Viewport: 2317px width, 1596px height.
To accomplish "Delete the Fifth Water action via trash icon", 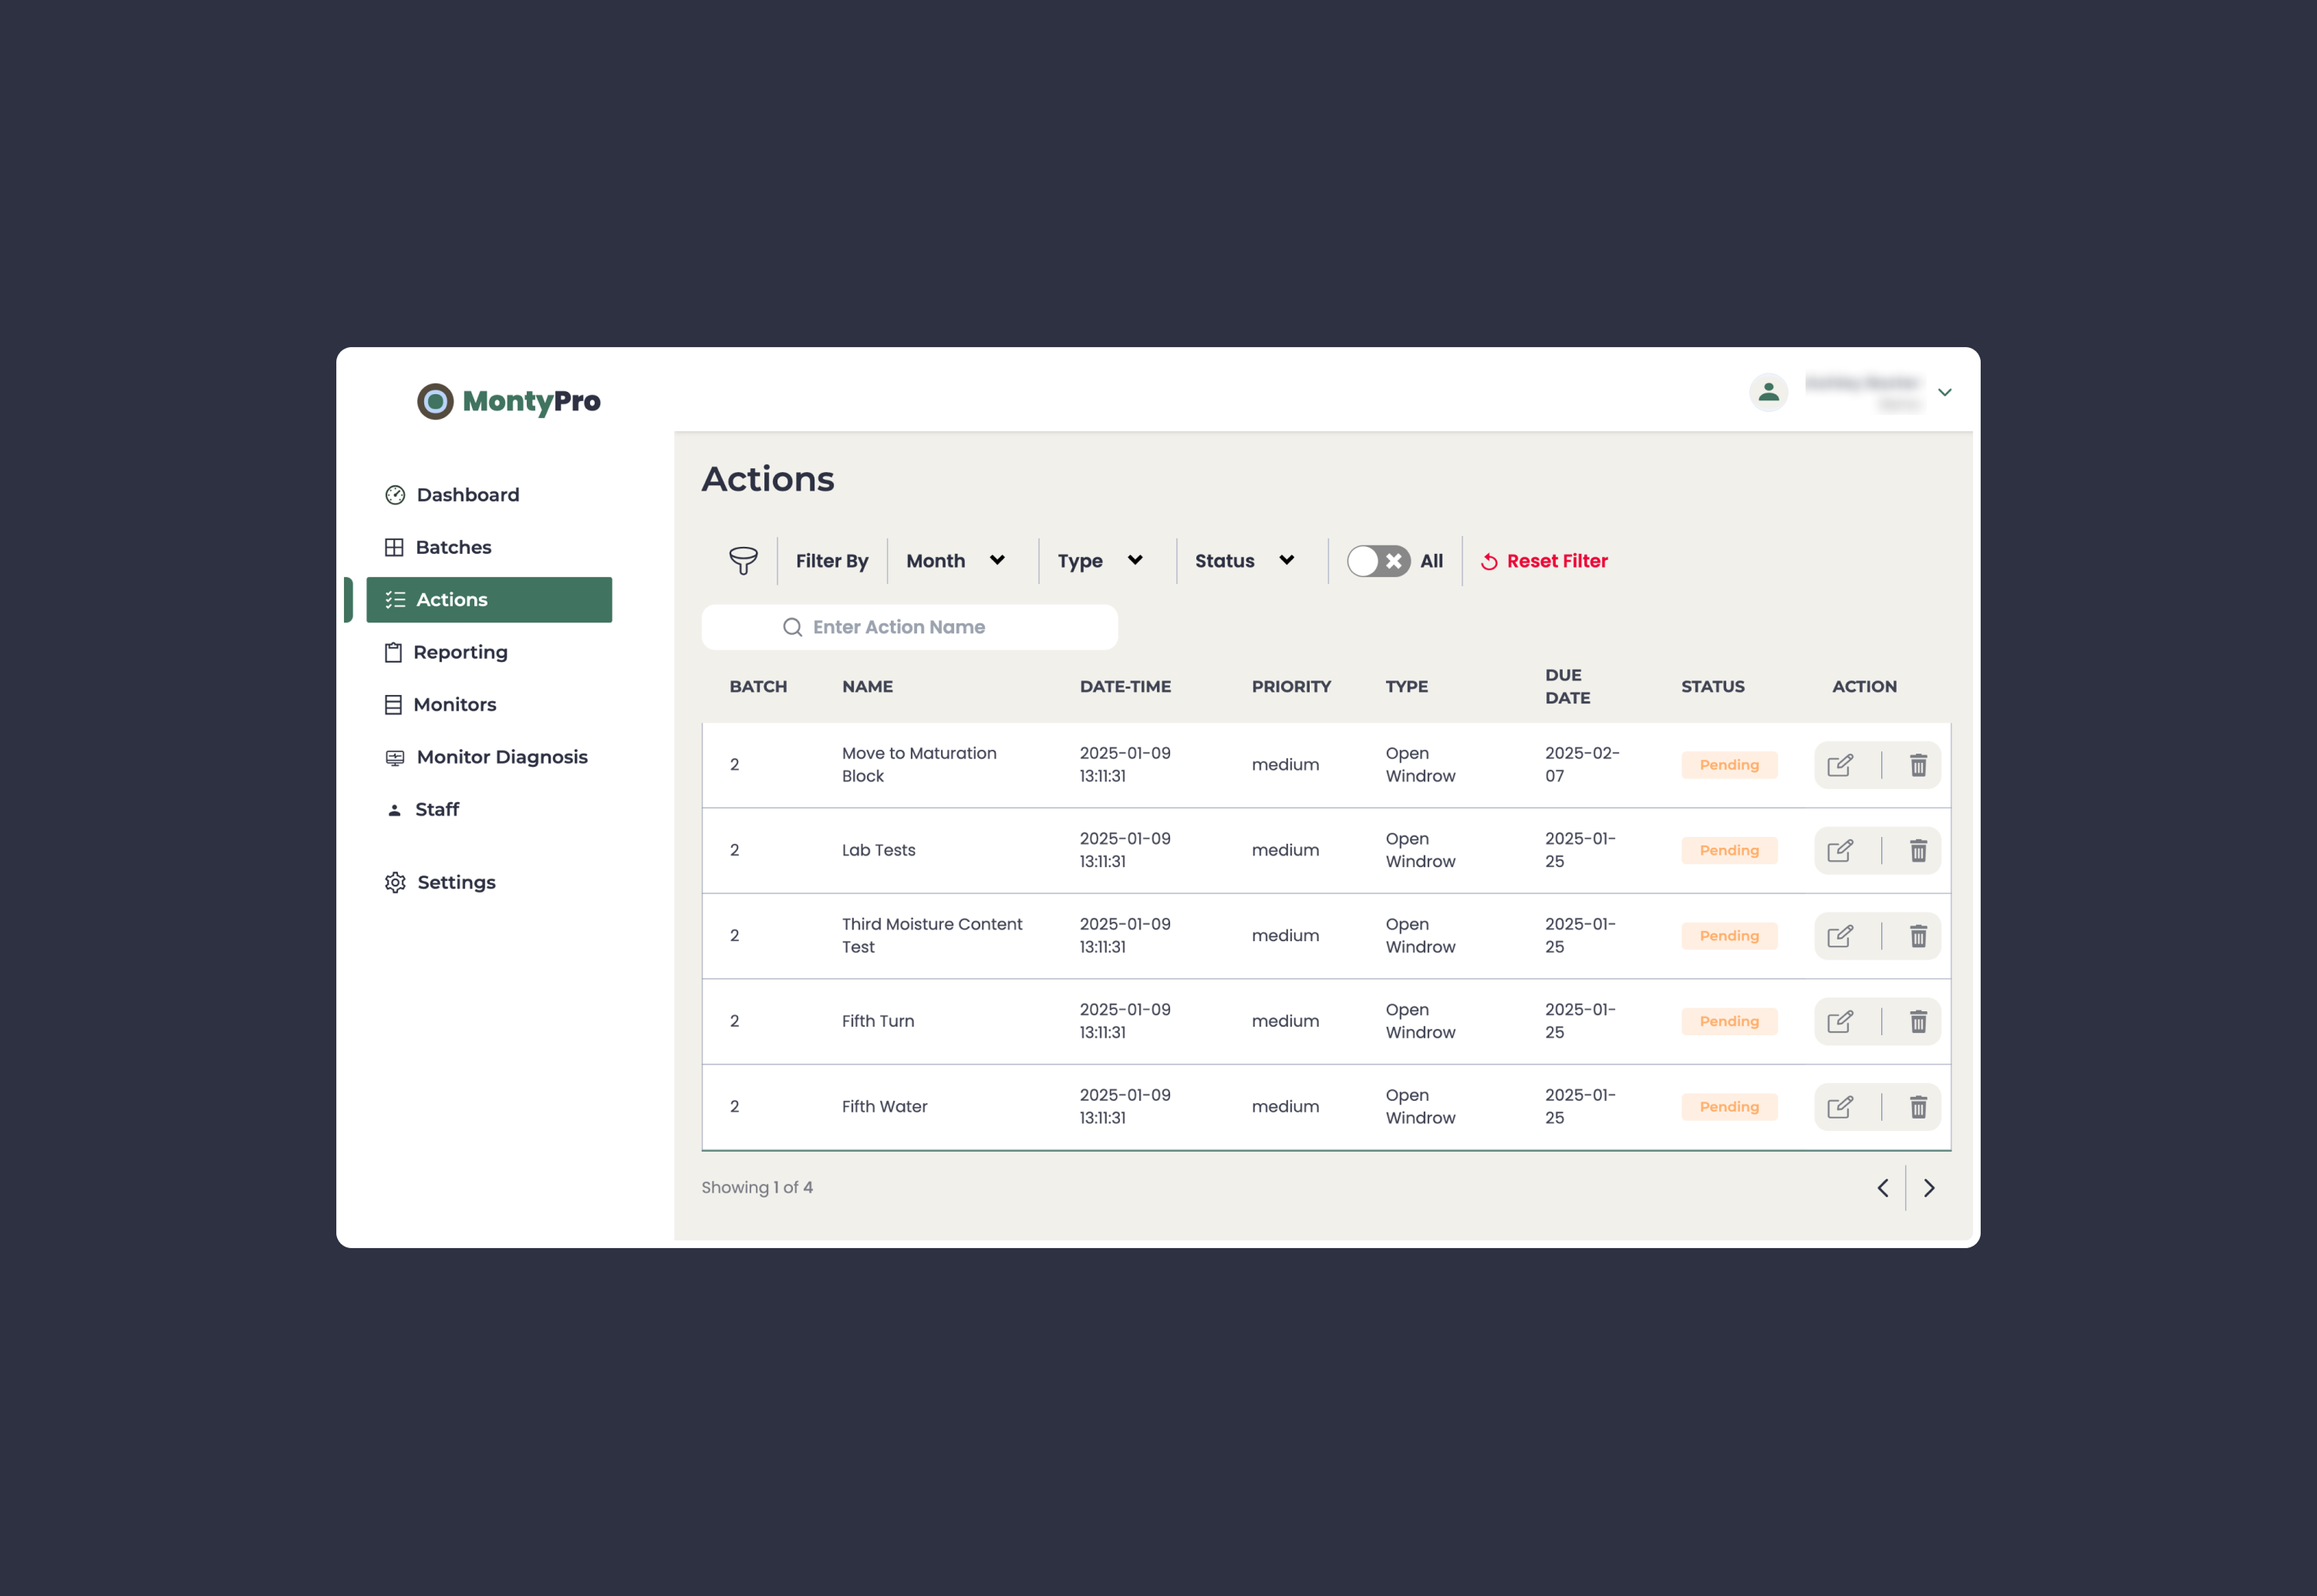I will [x=1919, y=1106].
